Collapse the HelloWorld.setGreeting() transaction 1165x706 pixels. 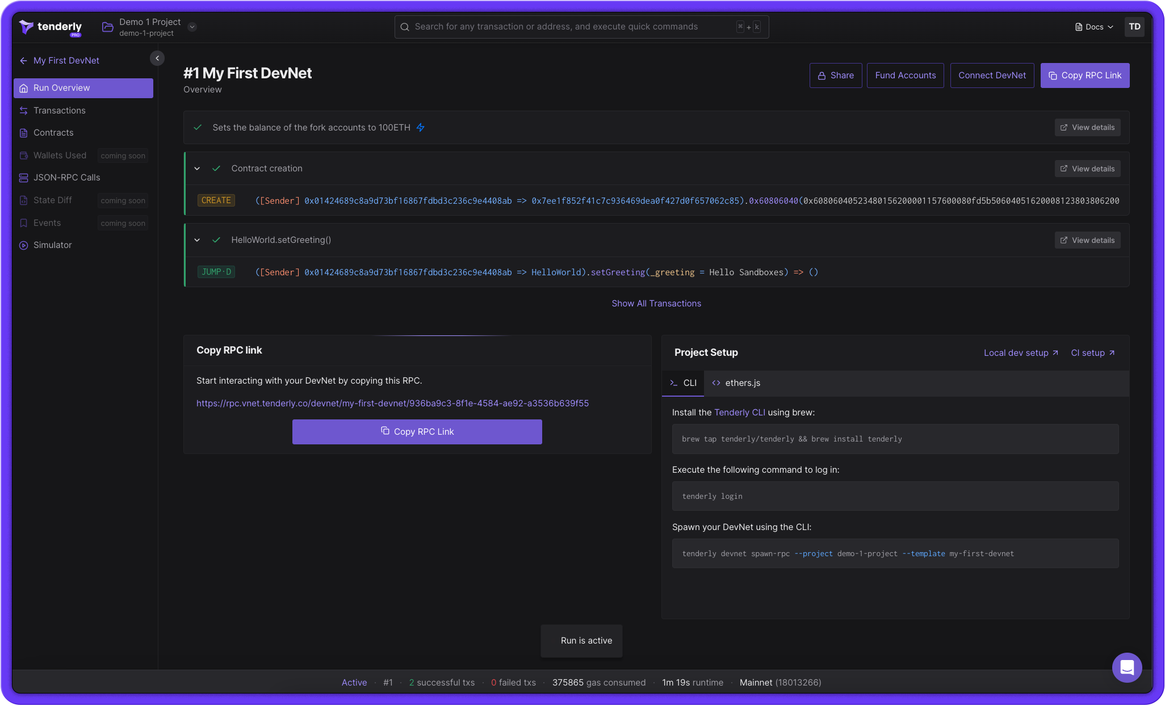pyautogui.click(x=197, y=239)
